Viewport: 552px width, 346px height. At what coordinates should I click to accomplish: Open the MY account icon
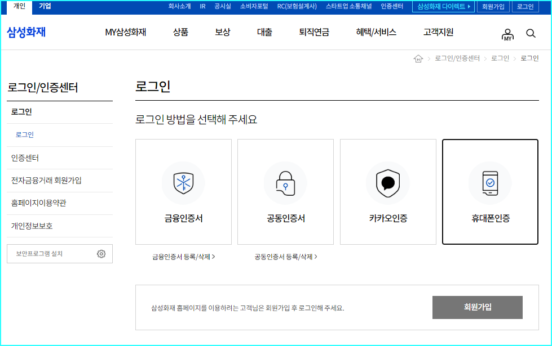[507, 34]
